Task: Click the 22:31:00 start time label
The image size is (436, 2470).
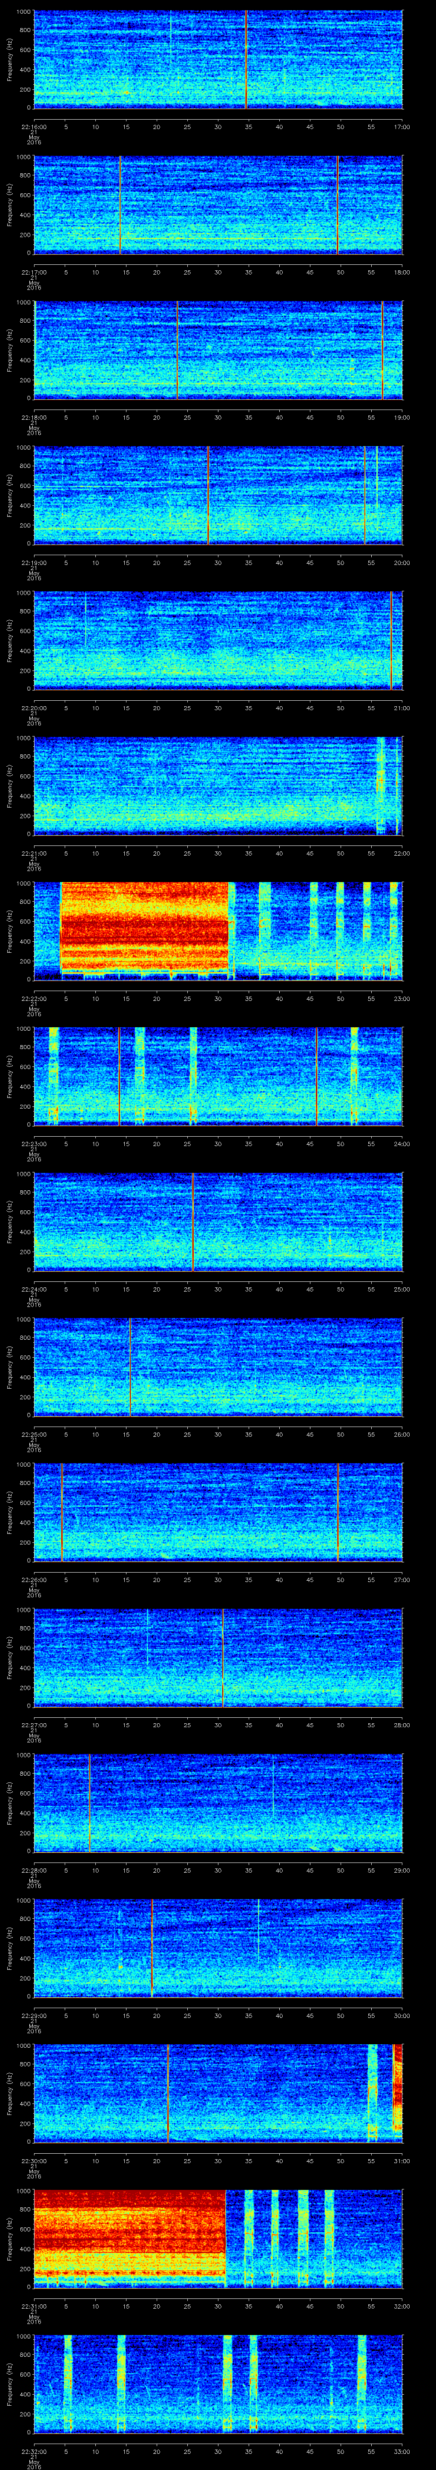Action: coord(34,2306)
